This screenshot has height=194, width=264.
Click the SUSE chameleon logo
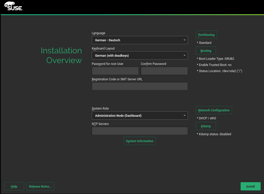[13, 6]
